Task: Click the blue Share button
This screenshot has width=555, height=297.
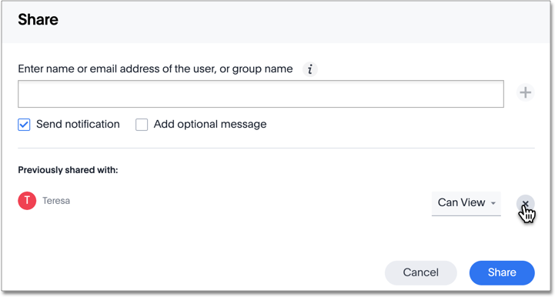Action: point(502,272)
